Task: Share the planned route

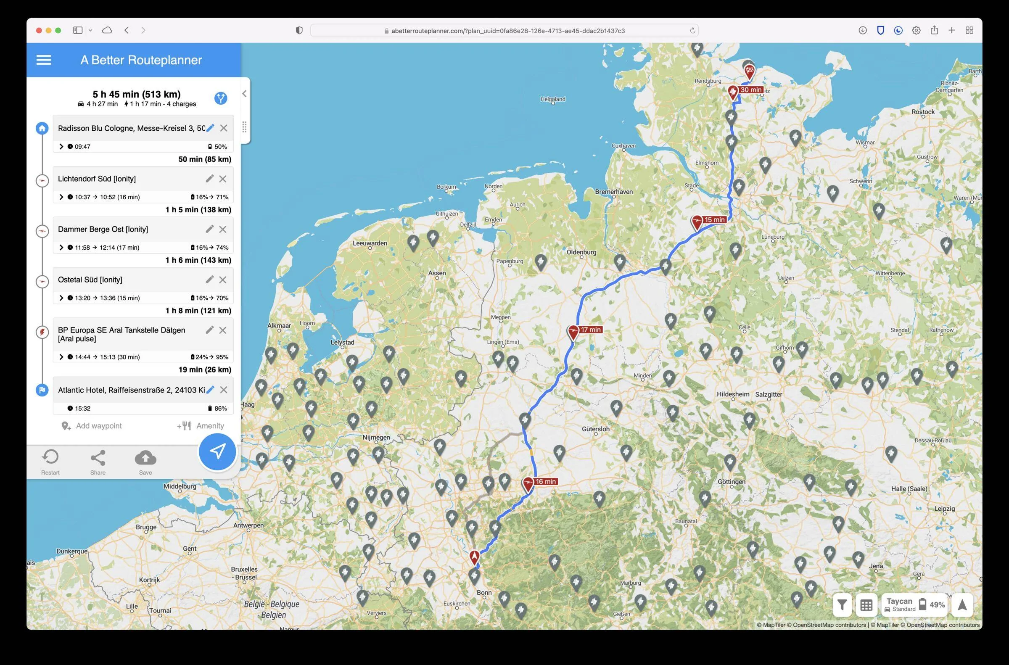Action: pyautogui.click(x=98, y=462)
